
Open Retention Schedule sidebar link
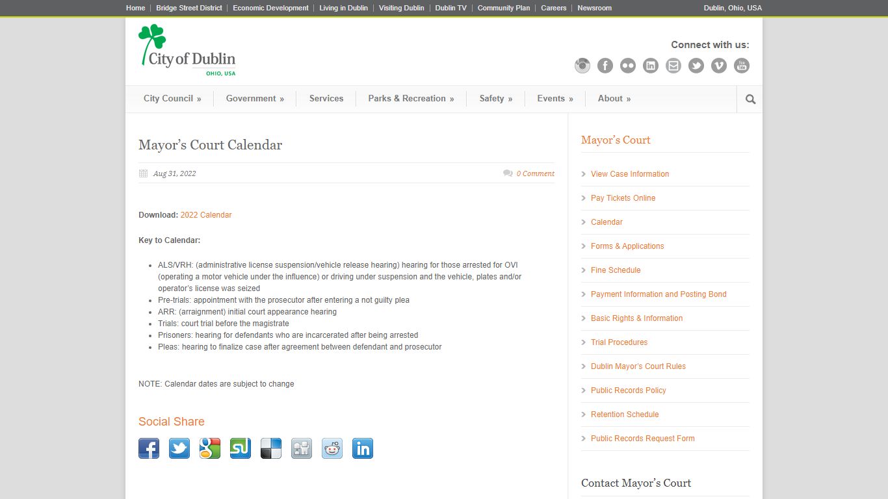(x=625, y=415)
